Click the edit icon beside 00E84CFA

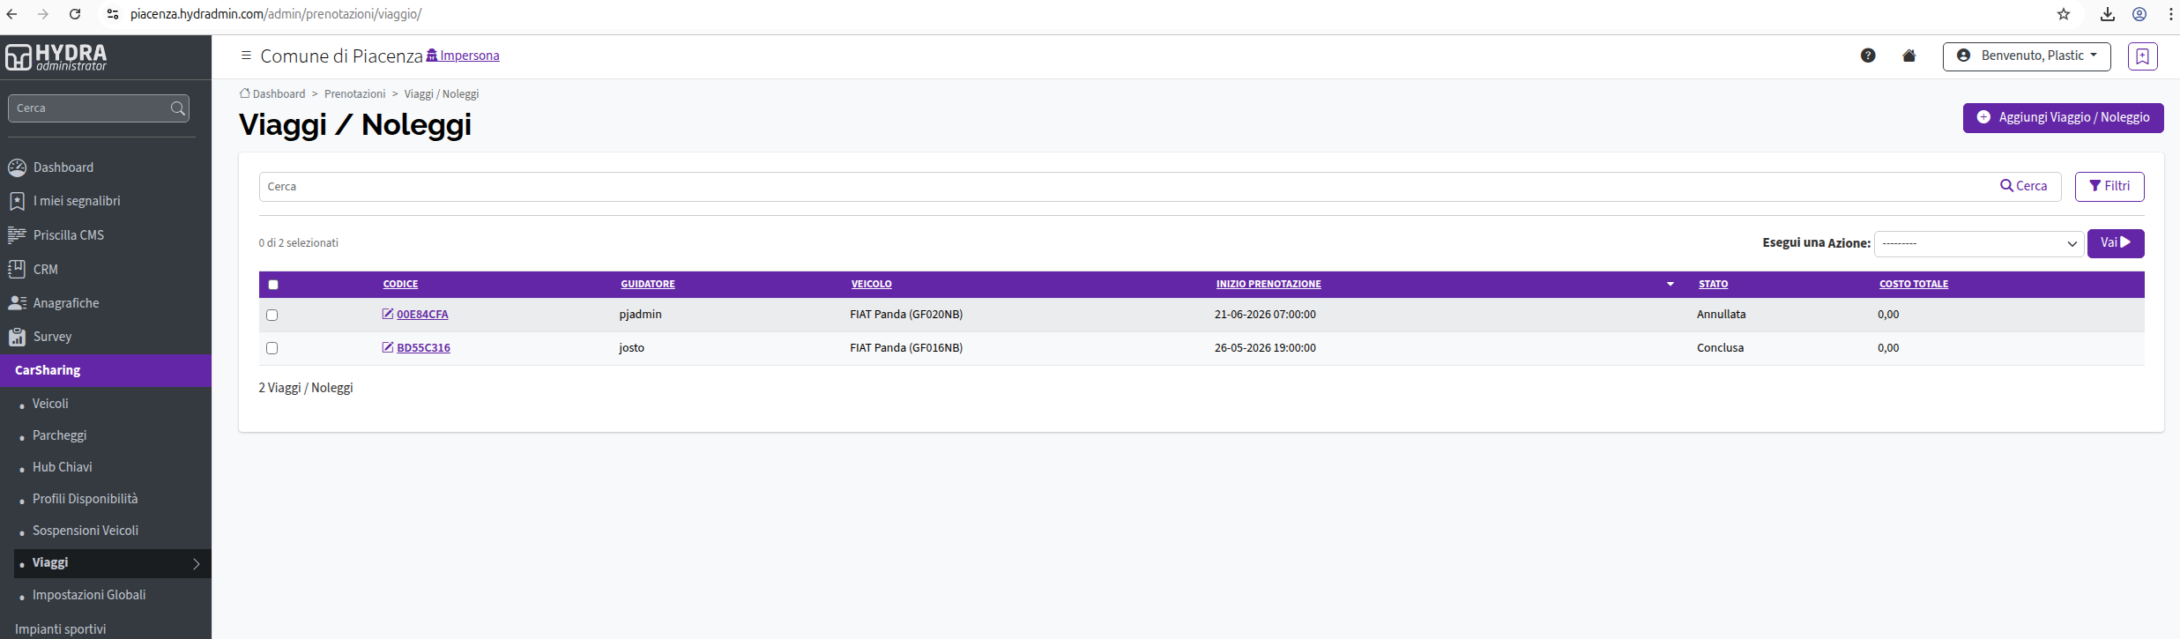tap(387, 314)
